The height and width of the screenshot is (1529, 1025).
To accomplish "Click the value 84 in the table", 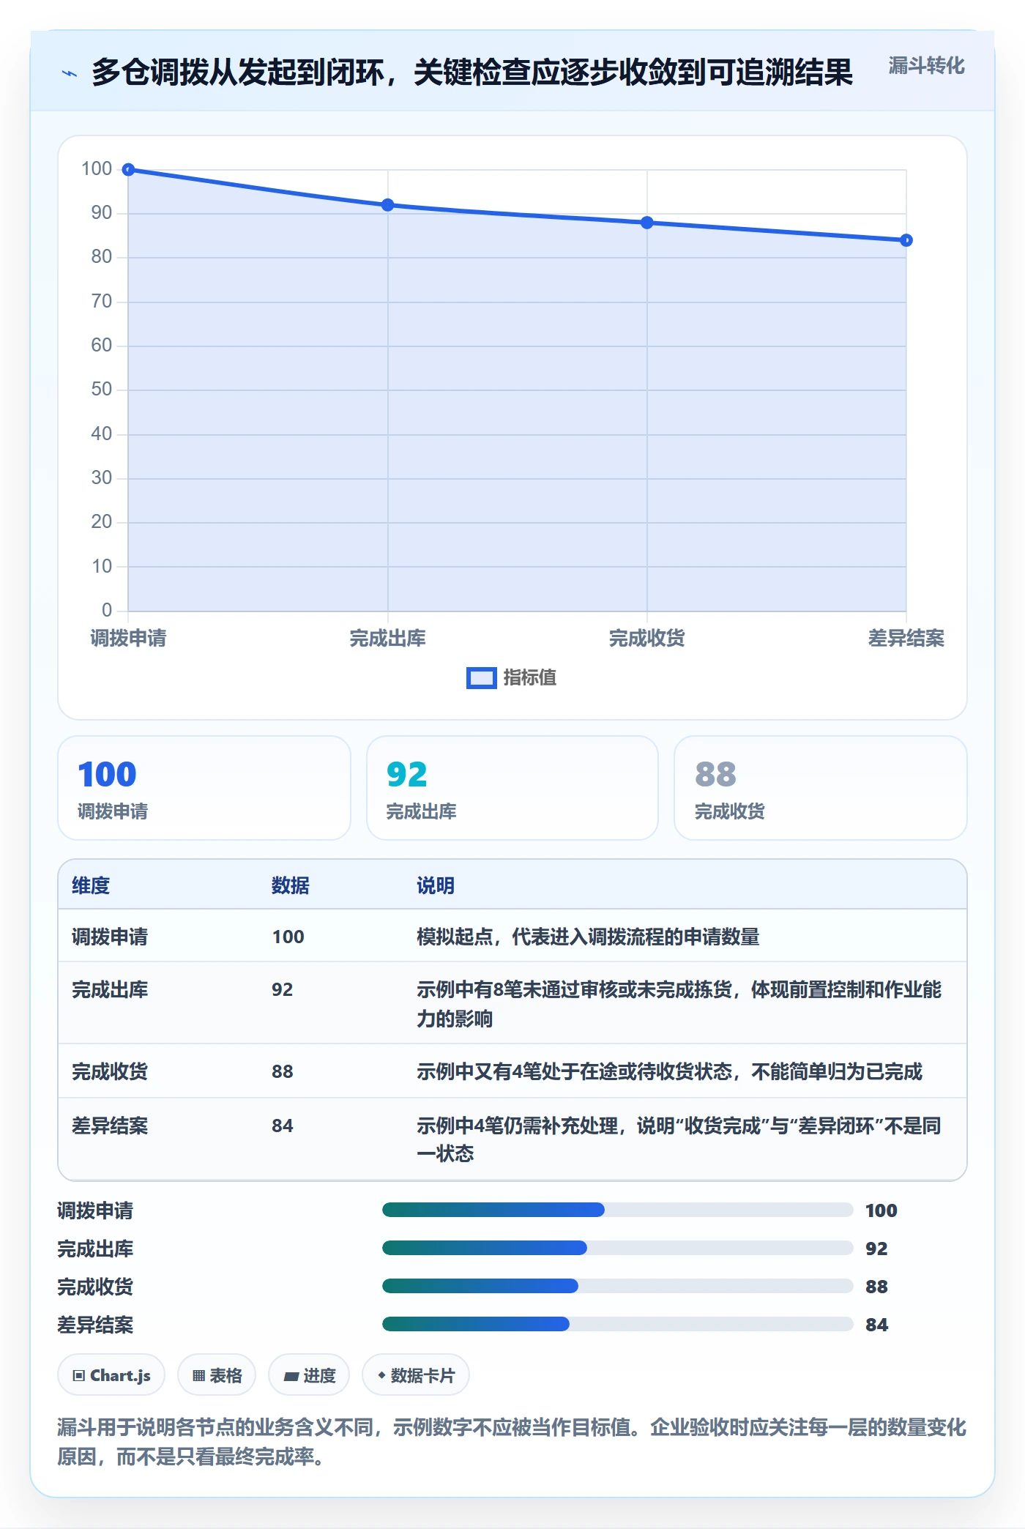I will coord(283,1126).
